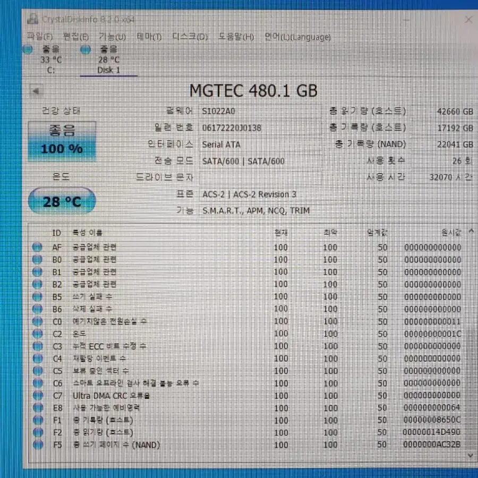Open the 편집(E) menu
The image size is (478, 478).
(75, 37)
